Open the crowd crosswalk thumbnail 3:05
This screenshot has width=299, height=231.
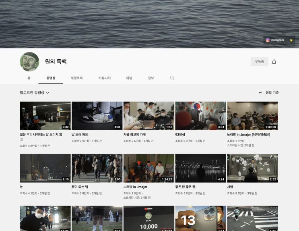(x=97, y=168)
